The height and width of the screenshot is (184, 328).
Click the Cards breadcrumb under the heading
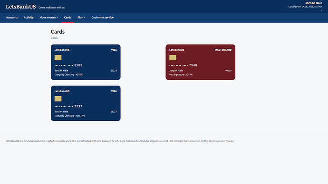pyautogui.click(x=54, y=38)
